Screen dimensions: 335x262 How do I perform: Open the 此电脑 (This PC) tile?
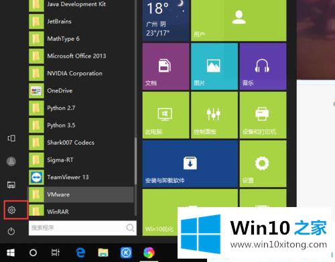[165, 115]
